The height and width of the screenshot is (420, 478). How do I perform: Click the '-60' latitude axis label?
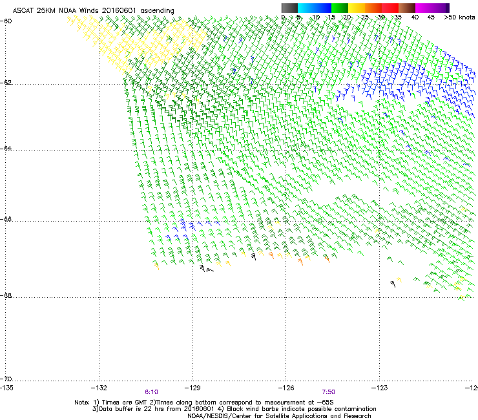[6, 21]
